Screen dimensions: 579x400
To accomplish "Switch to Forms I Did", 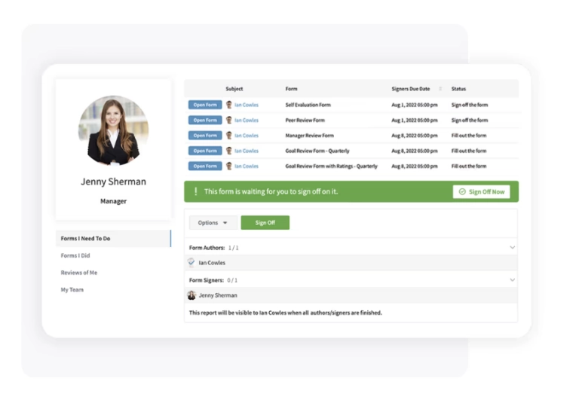I will tap(75, 255).
